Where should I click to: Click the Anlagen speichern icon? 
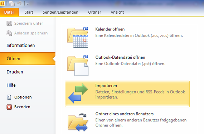coord(9,33)
